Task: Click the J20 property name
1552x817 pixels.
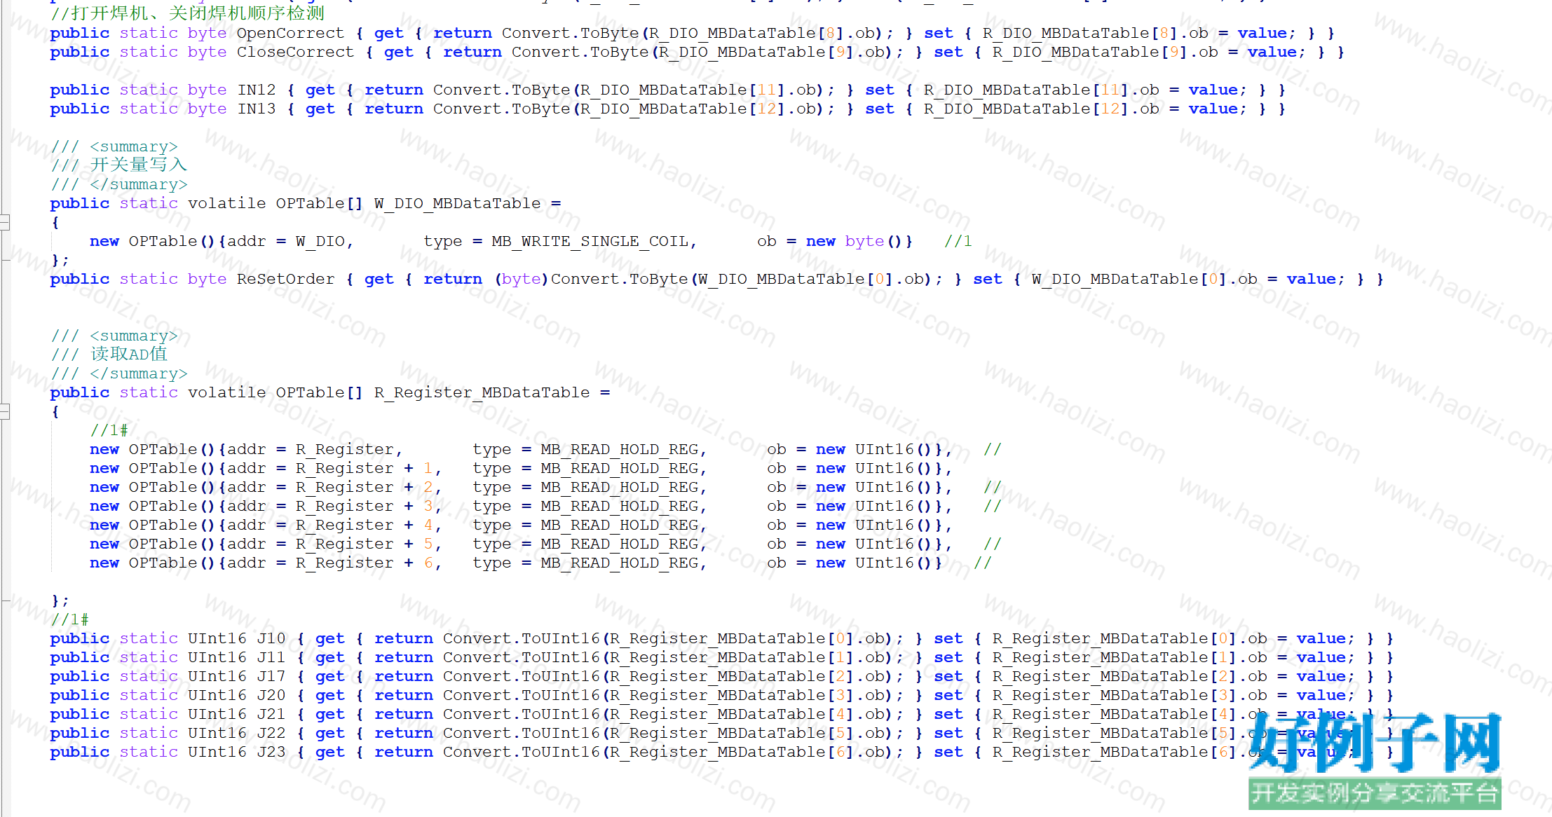Action: tap(271, 695)
